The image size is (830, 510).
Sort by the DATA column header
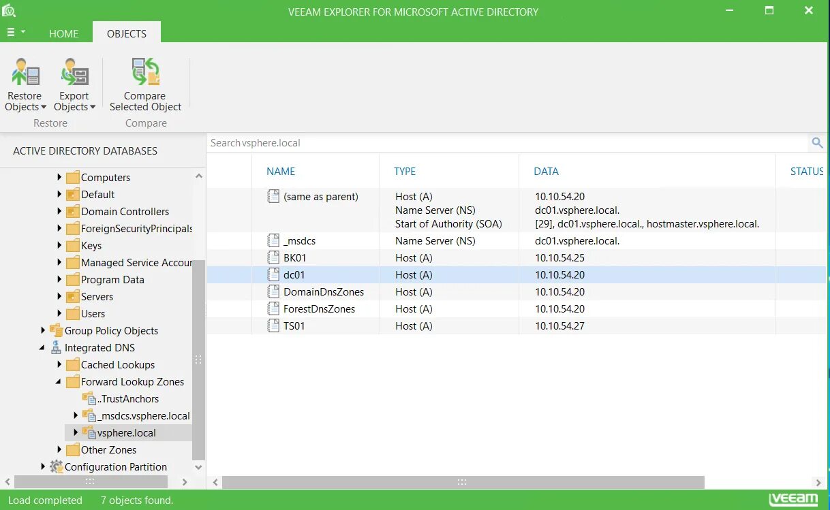click(547, 172)
